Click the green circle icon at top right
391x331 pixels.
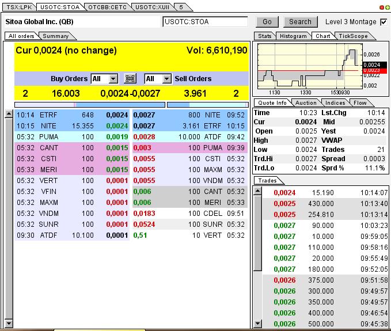pos(387,7)
